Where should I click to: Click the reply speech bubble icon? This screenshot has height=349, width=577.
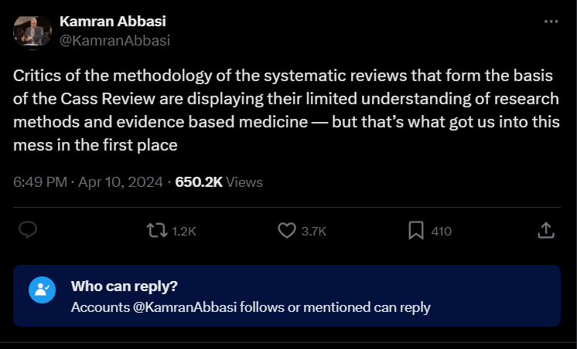[x=29, y=230]
